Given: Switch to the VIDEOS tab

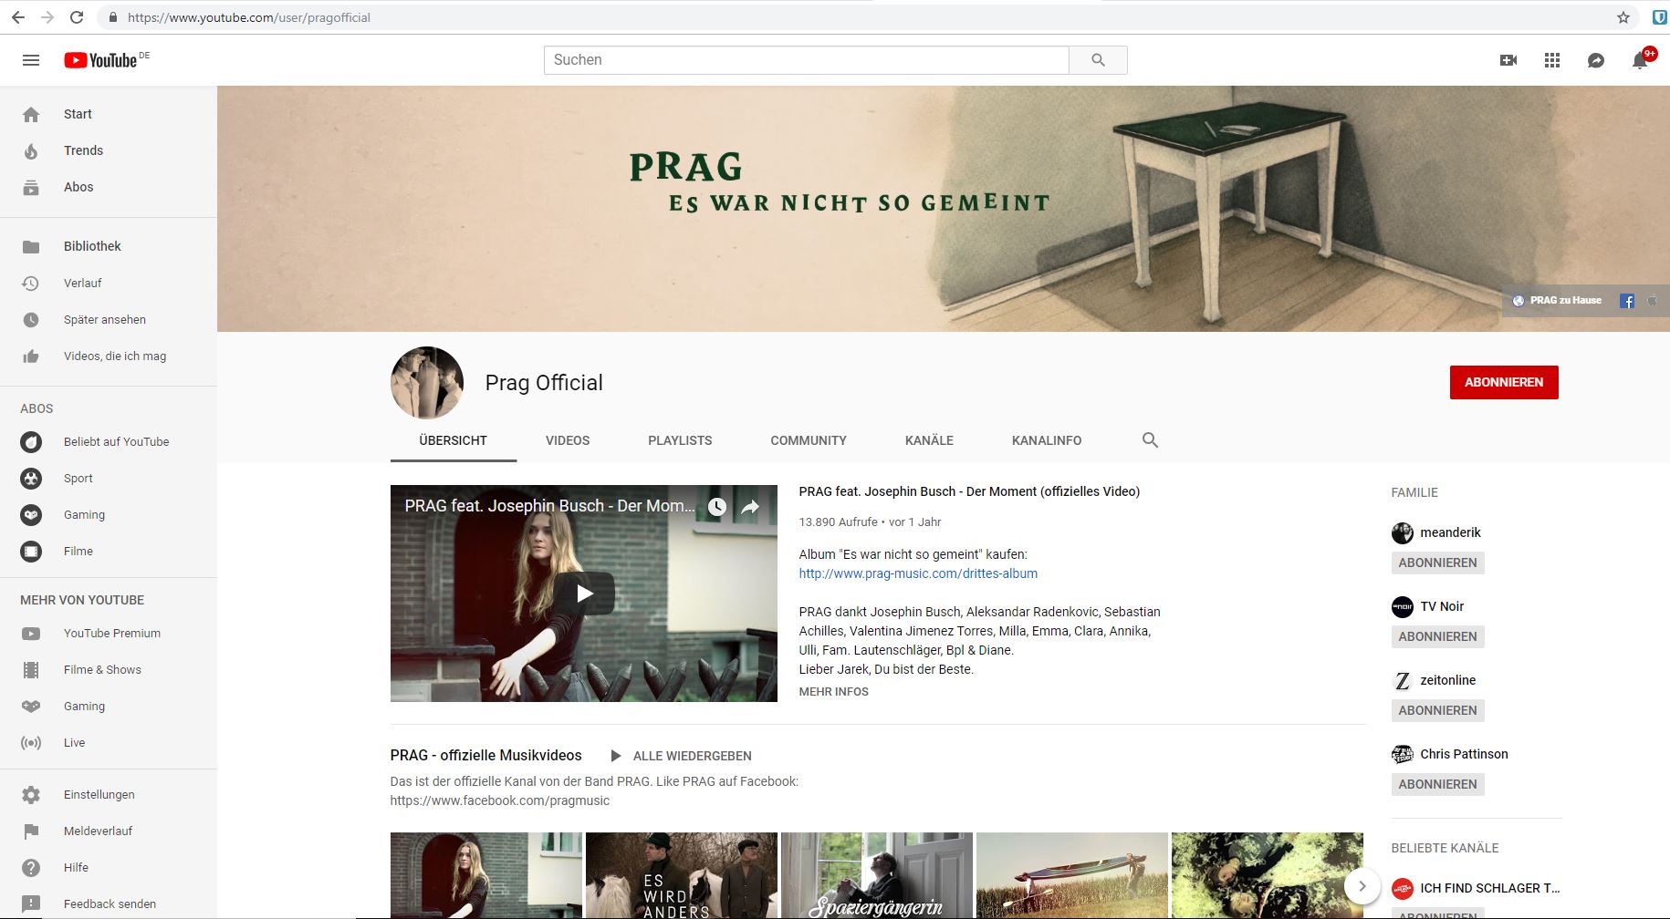Looking at the screenshot, I should point(568,440).
